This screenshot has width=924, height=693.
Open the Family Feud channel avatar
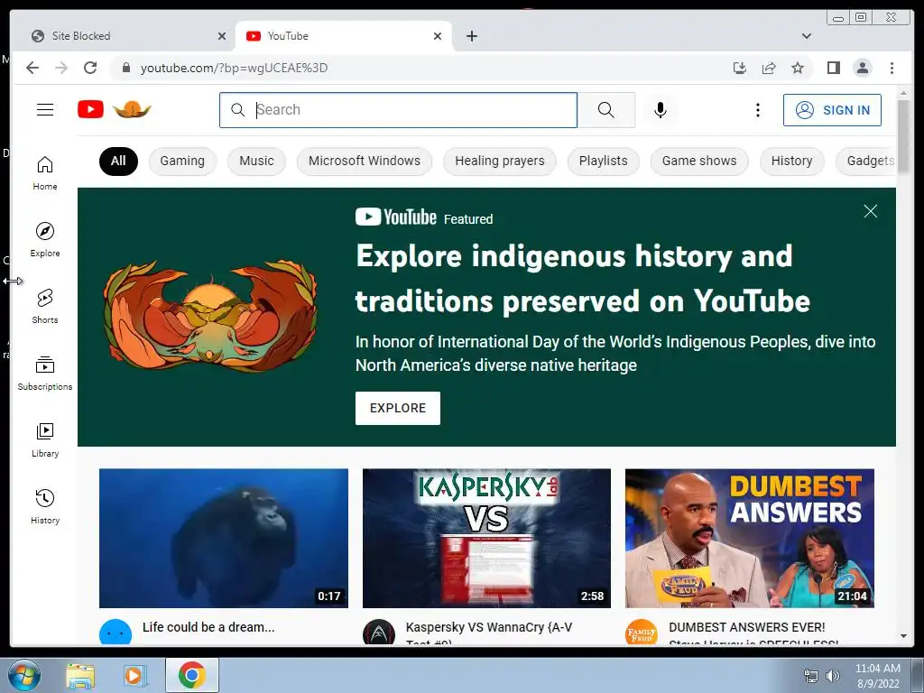642,633
